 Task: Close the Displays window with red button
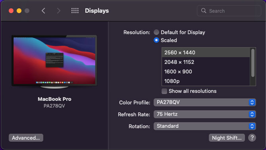coord(11,11)
